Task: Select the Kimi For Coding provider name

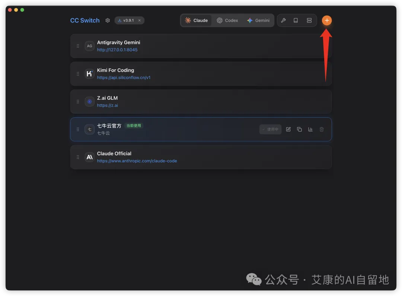Action: (115, 70)
